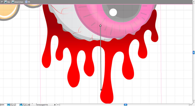Click the back arrow to exit isolation mode
This screenshot has width=195, height=106.
(2, 2)
